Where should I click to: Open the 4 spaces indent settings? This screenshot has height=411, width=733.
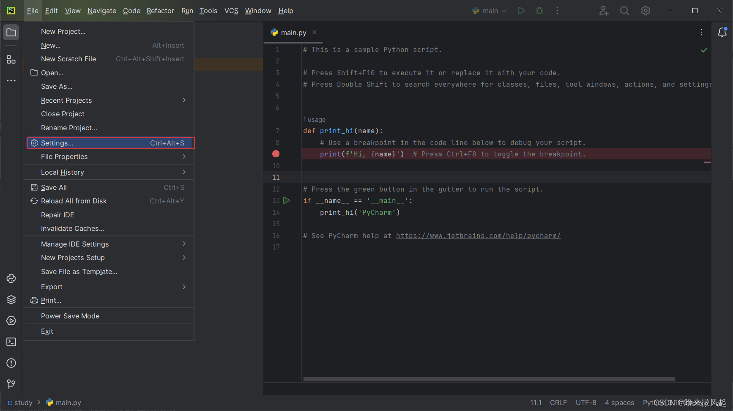pos(619,403)
